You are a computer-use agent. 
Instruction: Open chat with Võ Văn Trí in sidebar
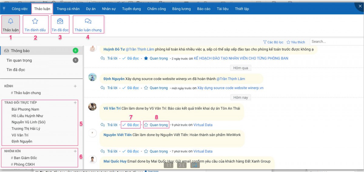[x=20, y=135]
